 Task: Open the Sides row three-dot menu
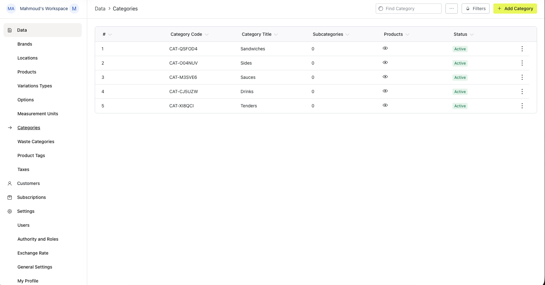point(522,63)
